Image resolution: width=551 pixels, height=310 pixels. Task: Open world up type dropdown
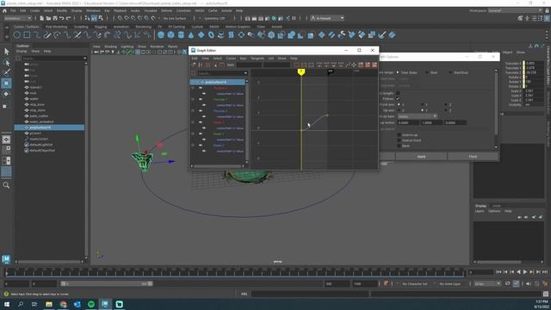click(x=418, y=116)
